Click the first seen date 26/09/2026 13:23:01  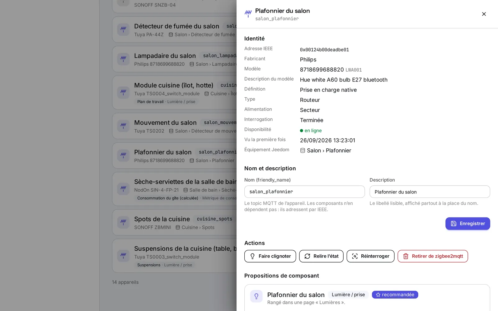click(x=327, y=141)
